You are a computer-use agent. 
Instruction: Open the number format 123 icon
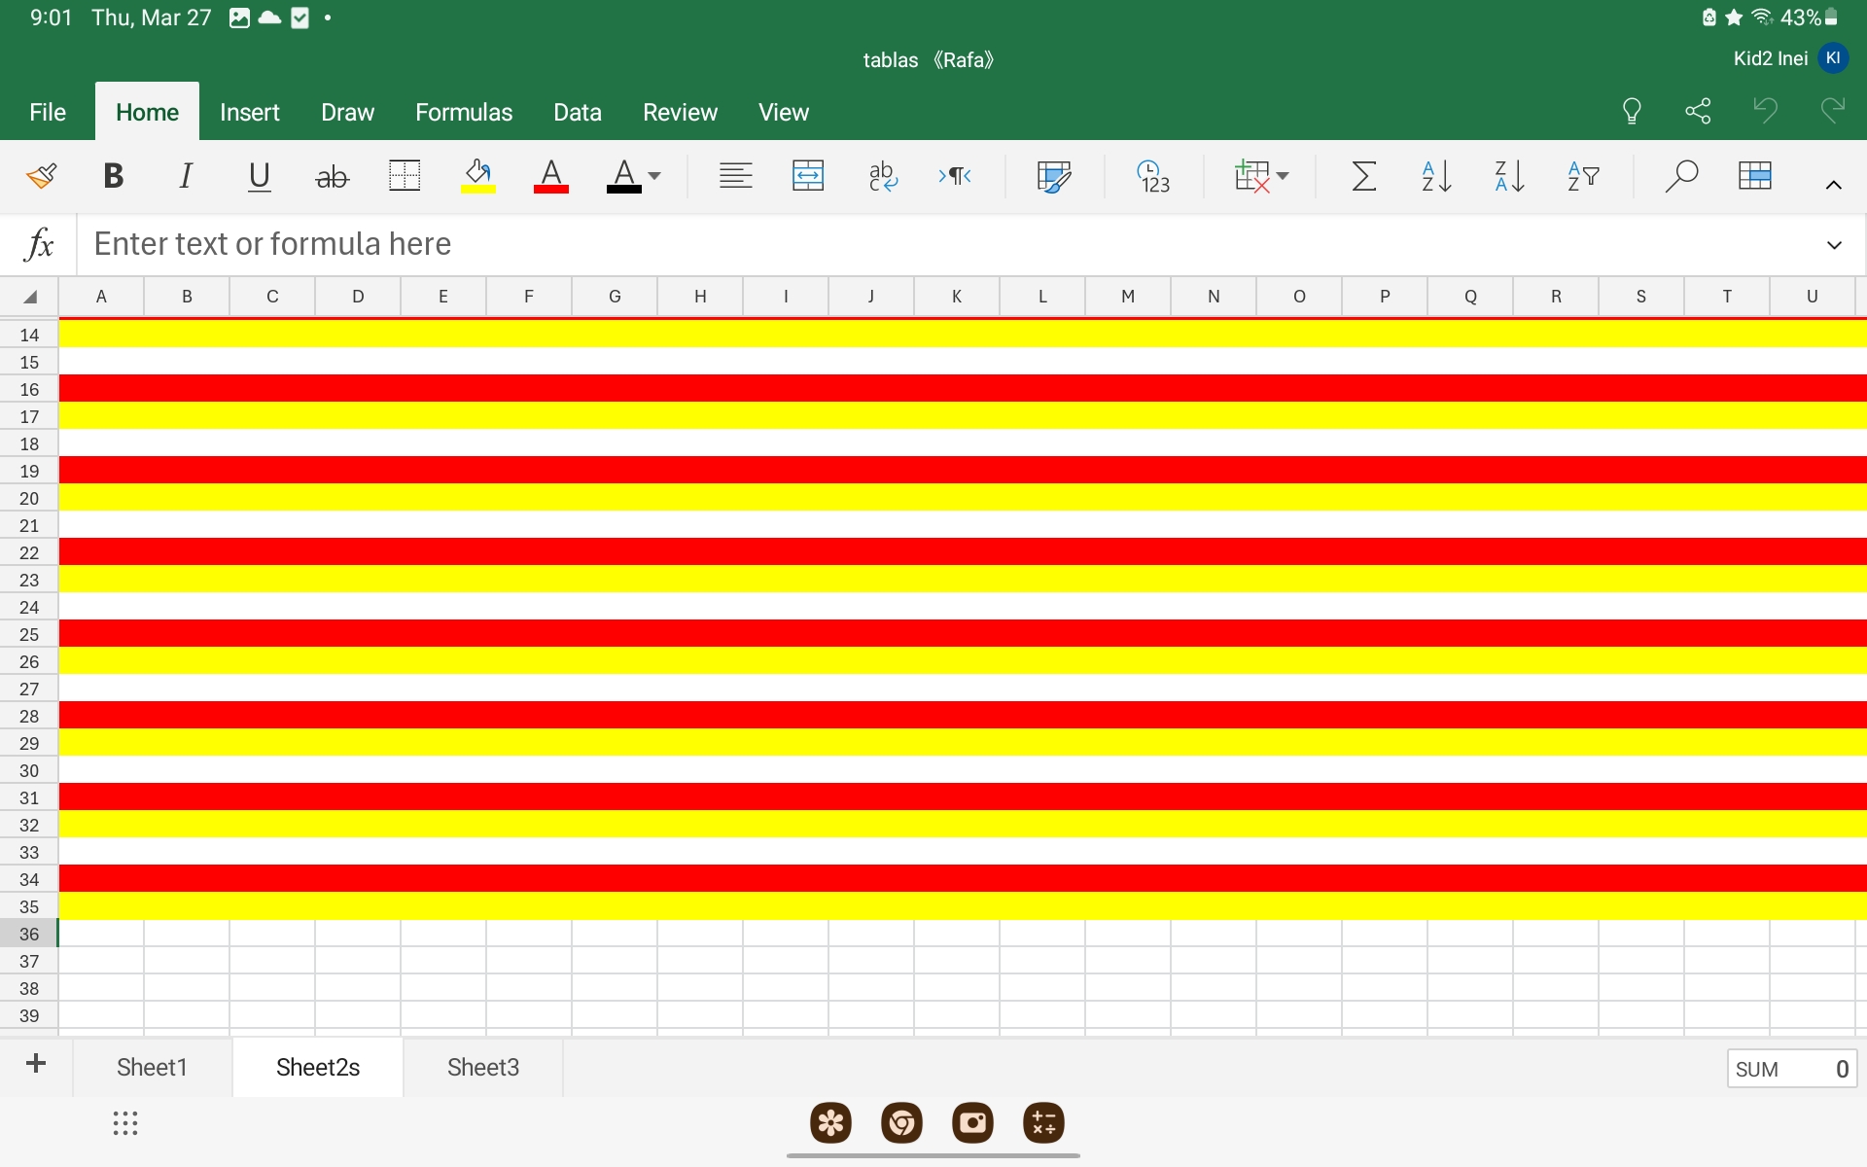[x=1153, y=176]
